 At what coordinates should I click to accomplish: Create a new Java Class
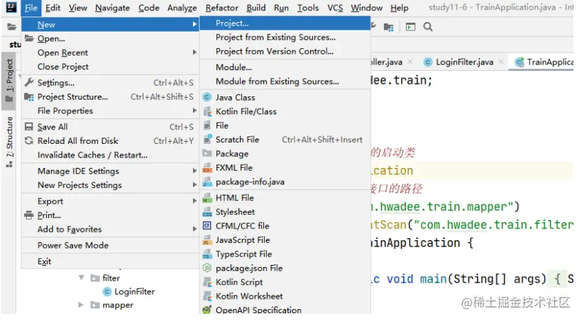click(x=235, y=97)
